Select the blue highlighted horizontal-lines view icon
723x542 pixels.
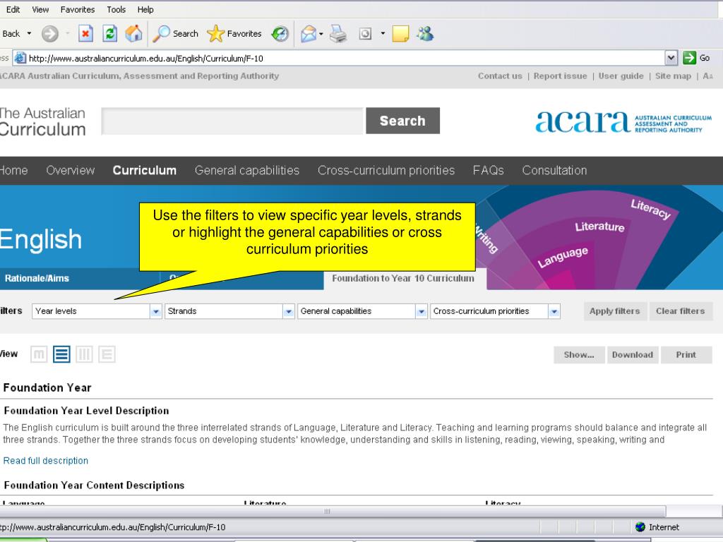tap(61, 354)
